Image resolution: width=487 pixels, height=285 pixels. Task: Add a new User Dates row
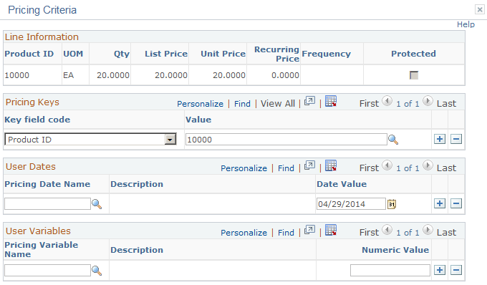click(x=440, y=203)
